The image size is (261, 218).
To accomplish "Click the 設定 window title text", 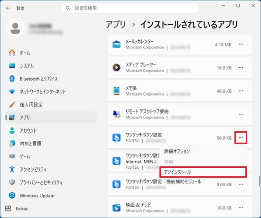I will (20, 8).
